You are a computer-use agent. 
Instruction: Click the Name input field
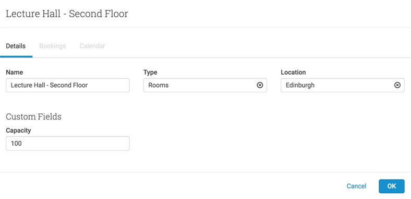pyautogui.click(x=68, y=85)
